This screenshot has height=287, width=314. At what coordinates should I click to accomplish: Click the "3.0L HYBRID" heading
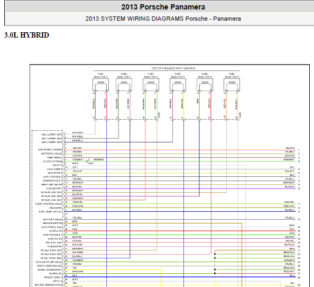[x=26, y=35]
